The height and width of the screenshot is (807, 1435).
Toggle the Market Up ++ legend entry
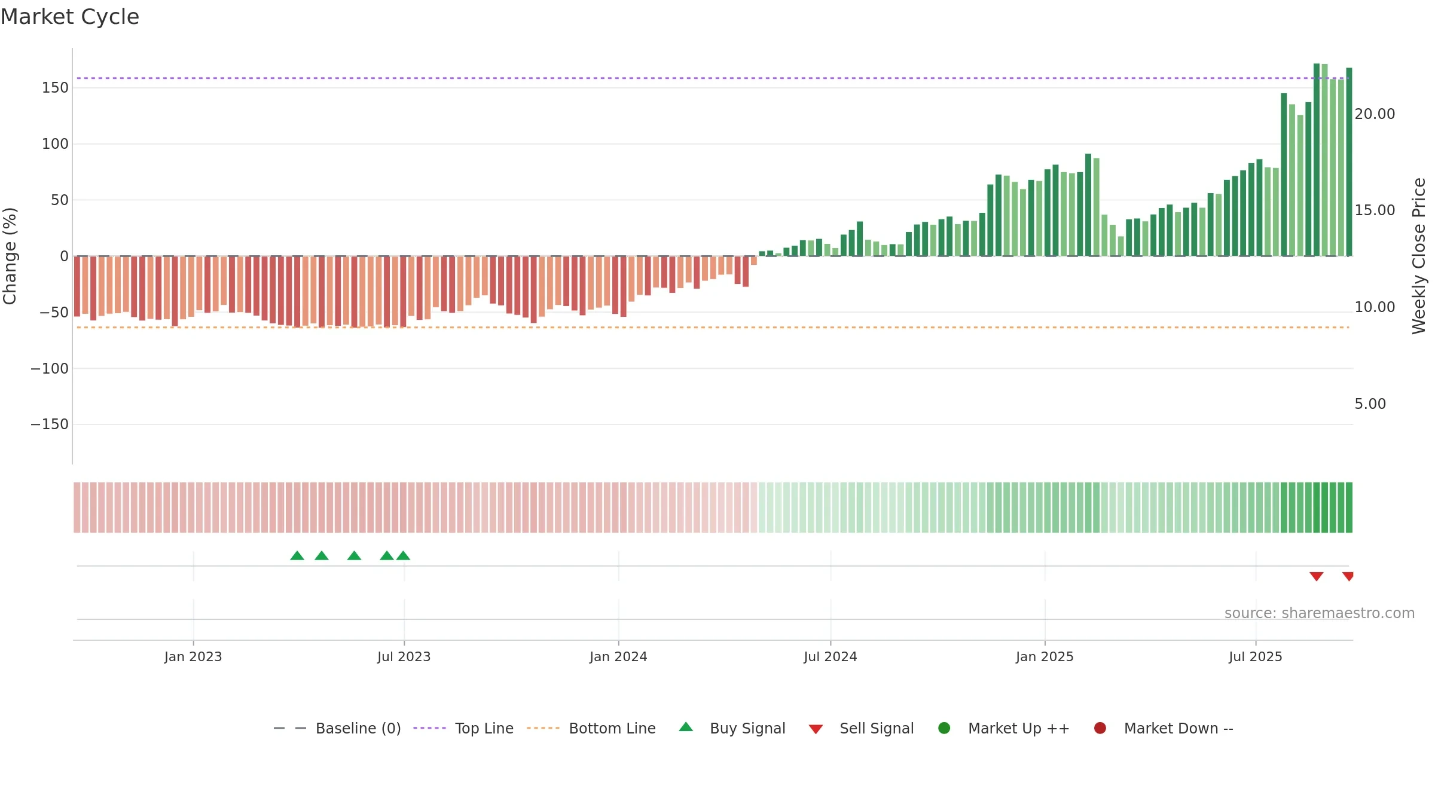click(x=1003, y=728)
